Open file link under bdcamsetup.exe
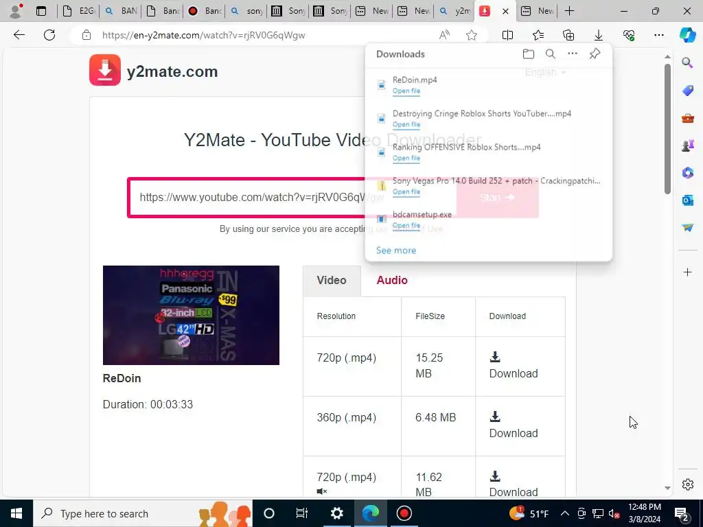 (406, 225)
